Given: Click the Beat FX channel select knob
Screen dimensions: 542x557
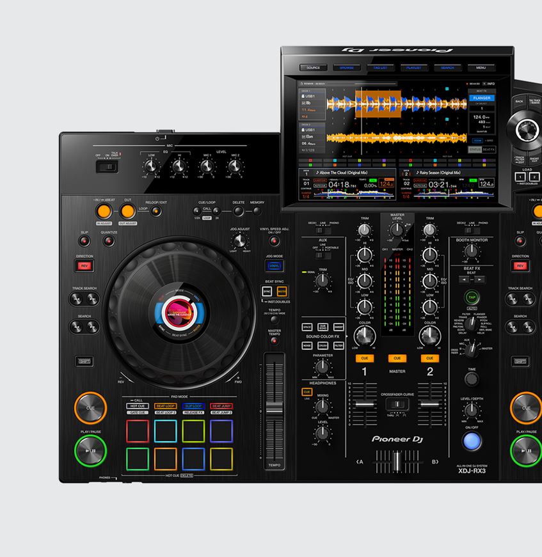Looking at the screenshot, I should point(471,350).
